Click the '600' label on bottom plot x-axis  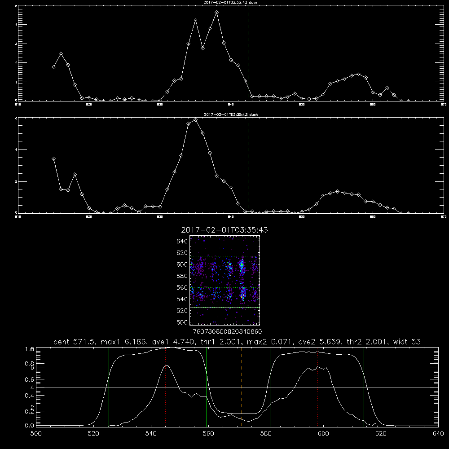tap(324, 434)
